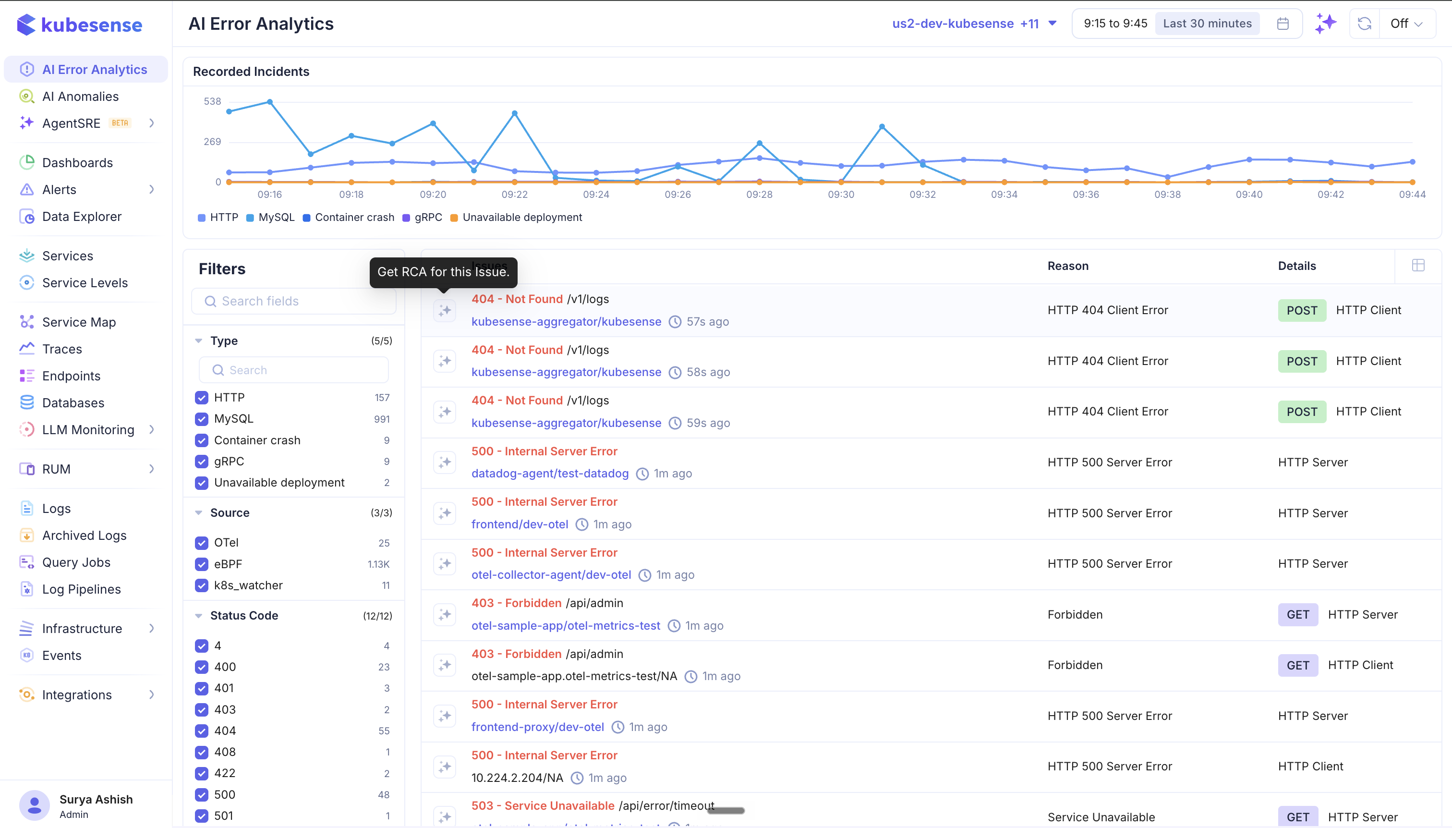Toggle the Container crash checkbox
The height and width of the screenshot is (828, 1452).
(201, 440)
